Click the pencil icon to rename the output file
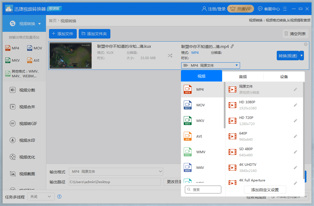314x206 pixels. [232, 47]
